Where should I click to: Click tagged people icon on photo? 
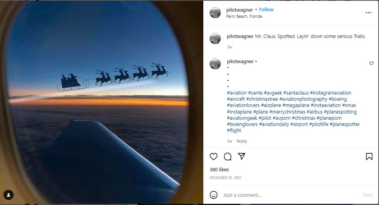click(8, 195)
